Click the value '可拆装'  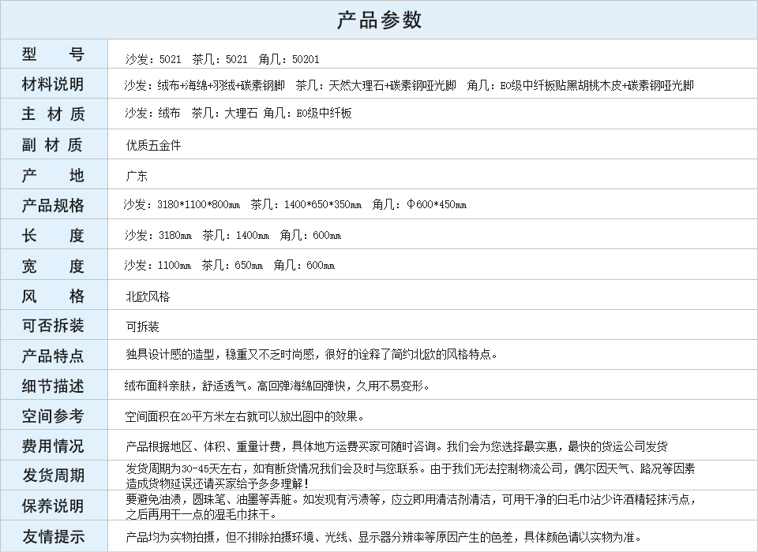click(142, 326)
